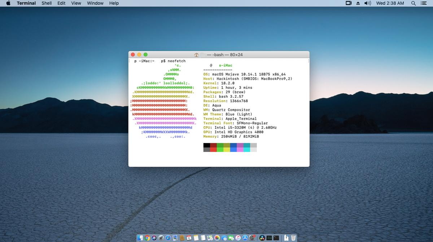Image resolution: width=433 pixels, height=242 pixels.
Task: Open the Trash in the dock
Action: click(x=293, y=238)
